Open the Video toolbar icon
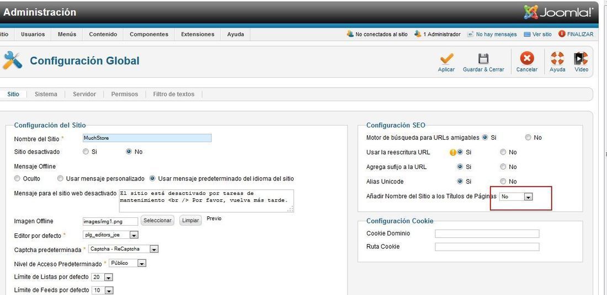Screen dimensions: 607x295 (581, 59)
